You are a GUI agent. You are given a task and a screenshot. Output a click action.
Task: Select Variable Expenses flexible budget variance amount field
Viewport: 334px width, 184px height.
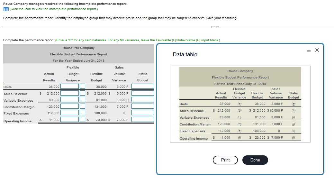70,100
